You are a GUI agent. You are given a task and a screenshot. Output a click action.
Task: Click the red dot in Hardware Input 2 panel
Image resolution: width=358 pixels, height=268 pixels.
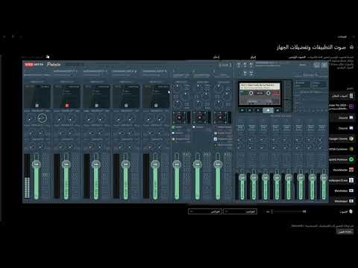[67, 106]
